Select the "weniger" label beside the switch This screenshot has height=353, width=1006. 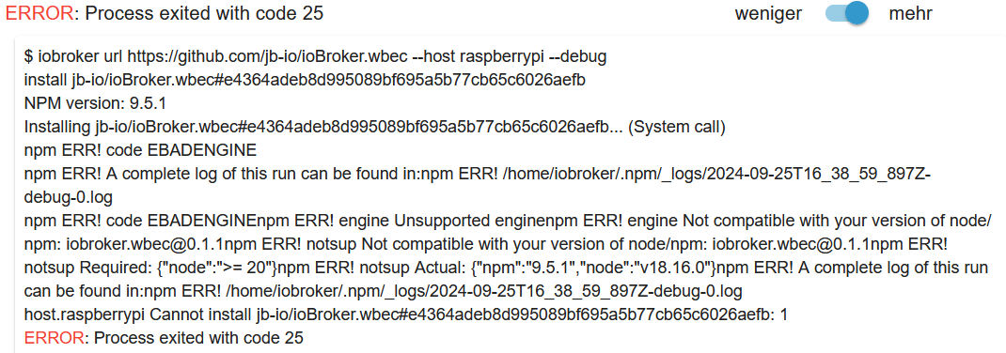click(768, 13)
